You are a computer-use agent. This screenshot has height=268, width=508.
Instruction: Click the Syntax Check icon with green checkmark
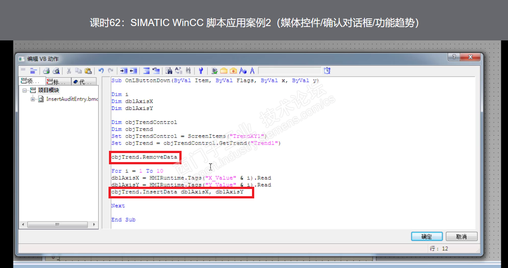(x=214, y=71)
